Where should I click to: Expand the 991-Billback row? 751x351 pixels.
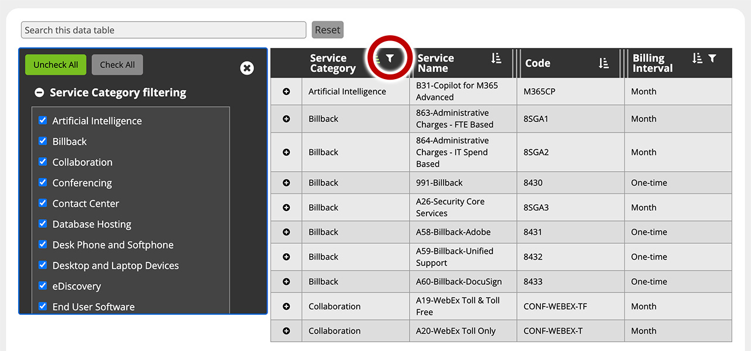(286, 182)
